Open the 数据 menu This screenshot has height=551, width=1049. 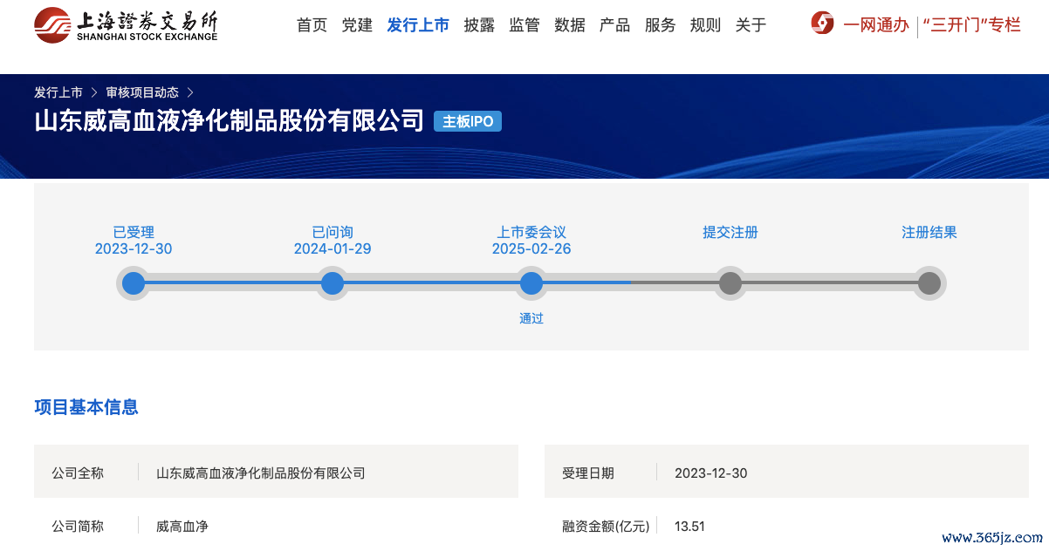(x=570, y=25)
